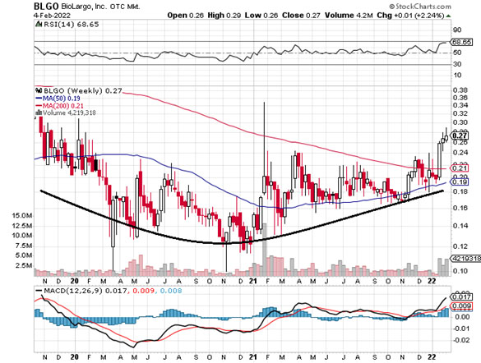Image resolution: width=481 pixels, height=363 pixels.
Task: Select the MA(50) 0.19 legend entry
Action: click(x=62, y=99)
